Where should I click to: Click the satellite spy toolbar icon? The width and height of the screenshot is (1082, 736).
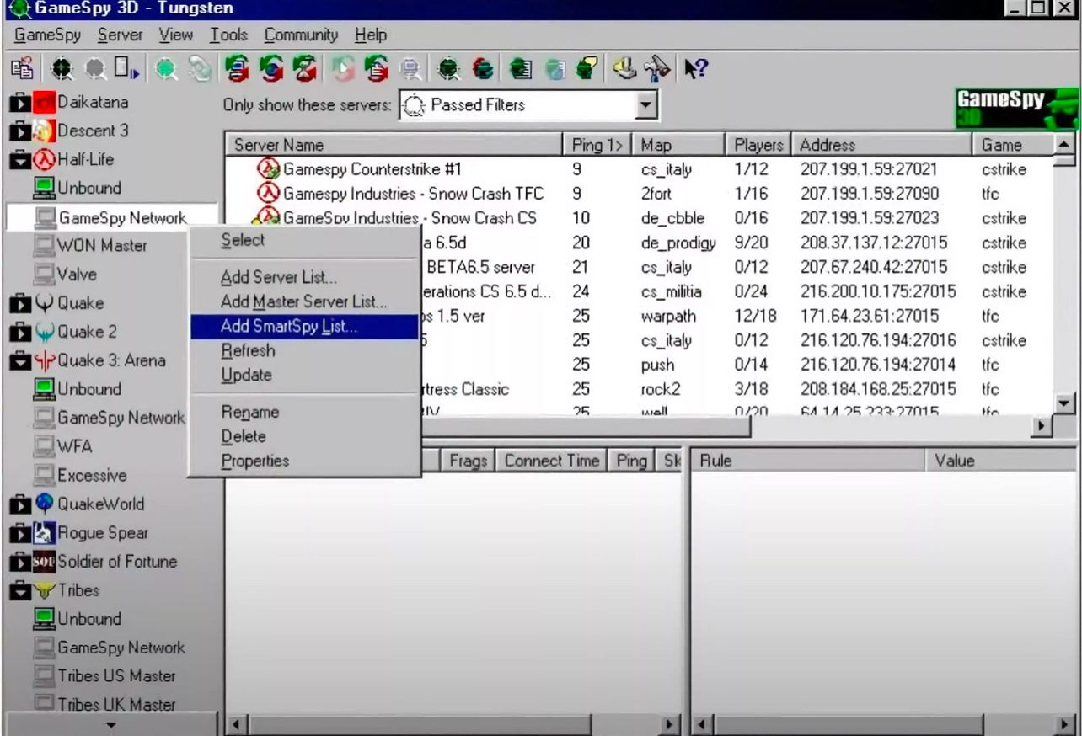tap(657, 69)
